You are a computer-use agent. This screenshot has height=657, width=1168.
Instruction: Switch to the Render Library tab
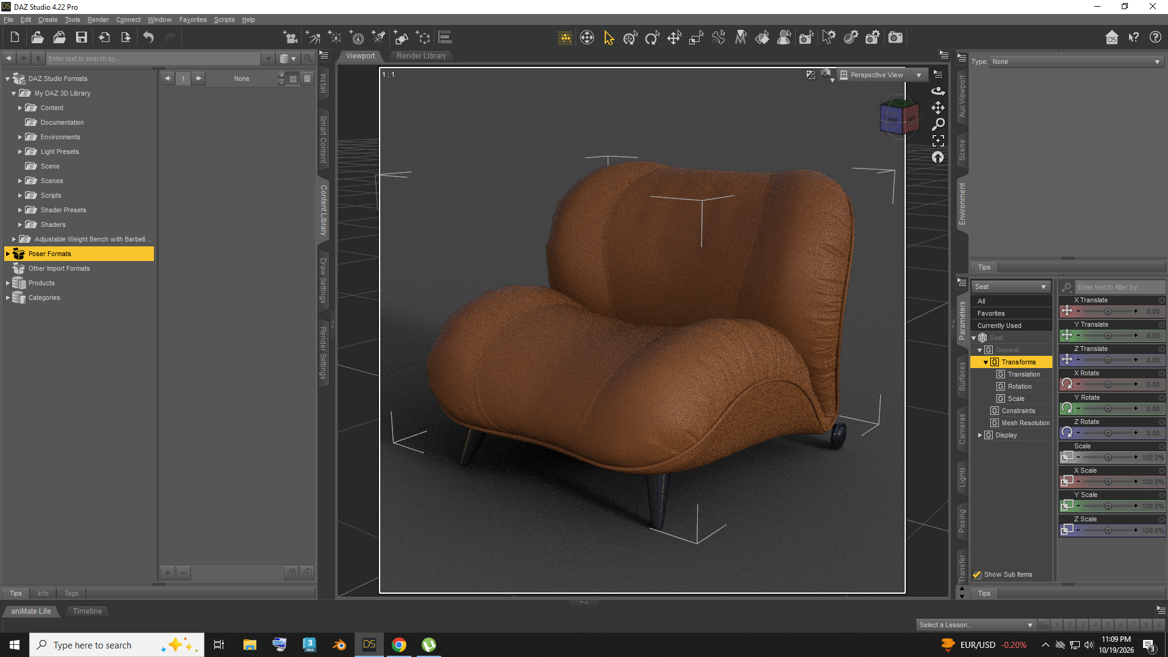pos(421,56)
